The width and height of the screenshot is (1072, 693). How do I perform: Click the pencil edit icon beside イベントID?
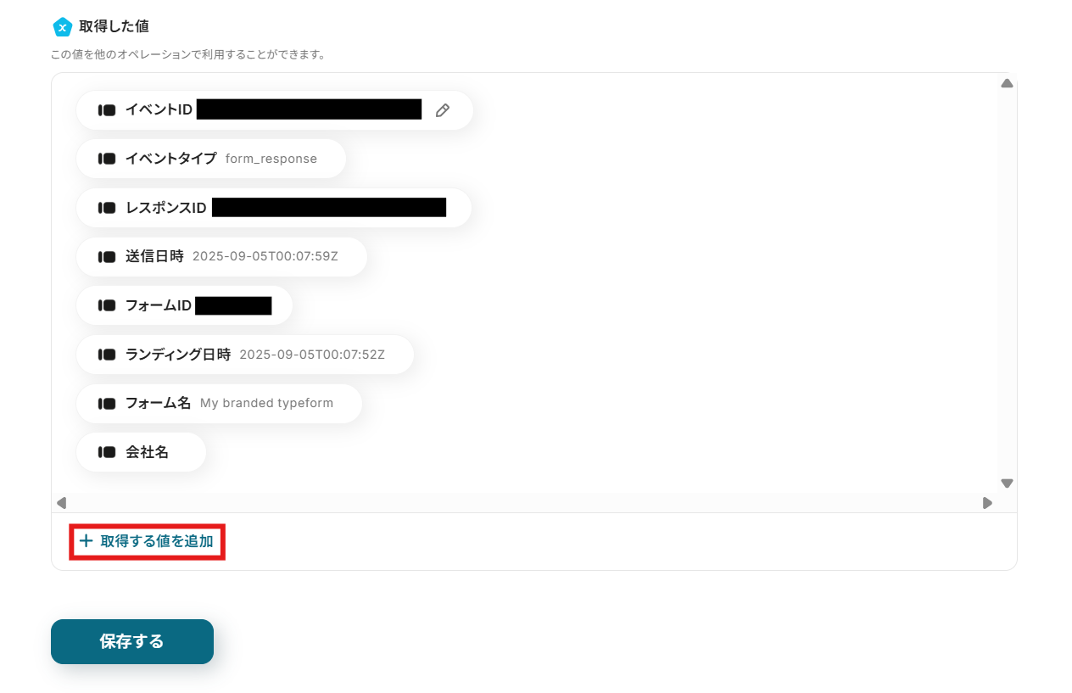[x=442, y=110]
